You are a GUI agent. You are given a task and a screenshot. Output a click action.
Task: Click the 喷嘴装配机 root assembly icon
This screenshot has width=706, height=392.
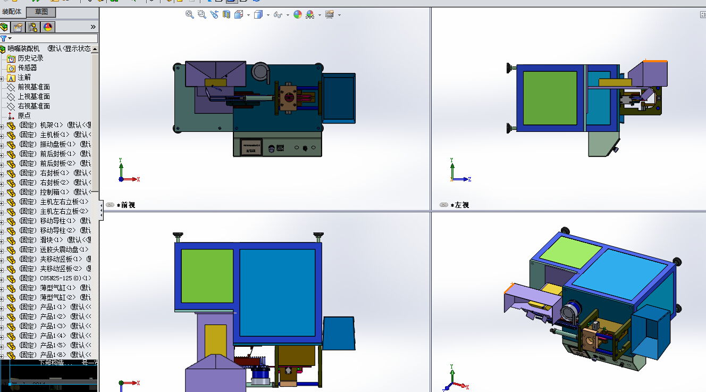click(3, 49)
